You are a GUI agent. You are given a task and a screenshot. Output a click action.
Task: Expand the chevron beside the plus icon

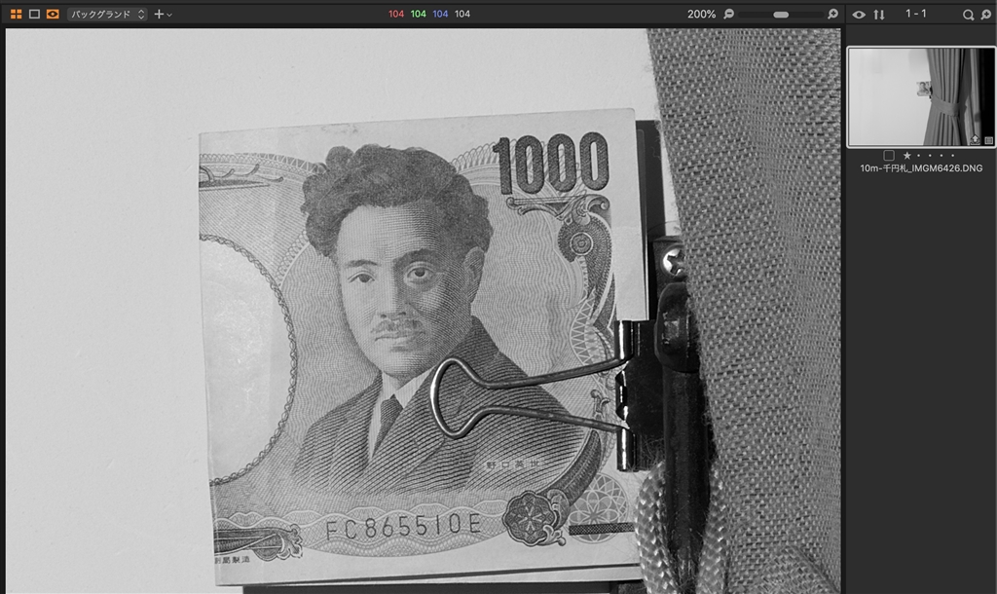[x=169, y=15]
